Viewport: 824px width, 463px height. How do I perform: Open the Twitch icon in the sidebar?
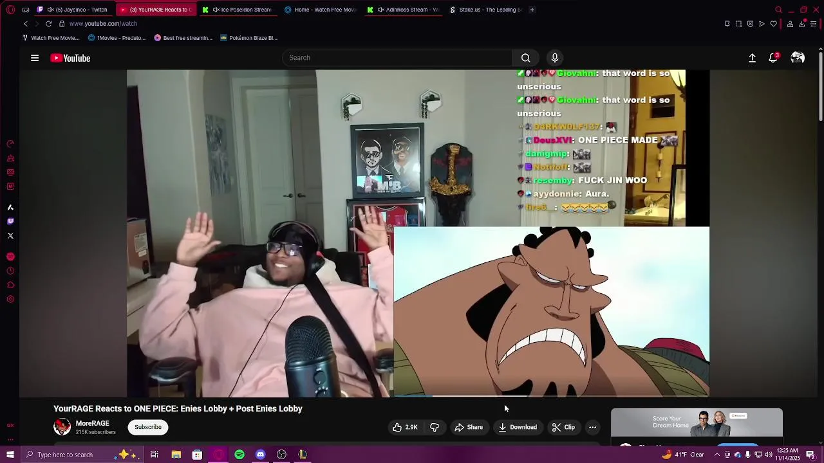10,221
